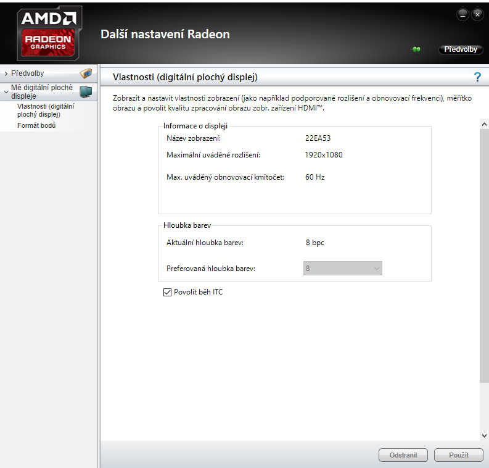Select Vlastnosti (digitální plochý displej) in sidebar
The height and width of the screenshot is (468, 489).
46,110
